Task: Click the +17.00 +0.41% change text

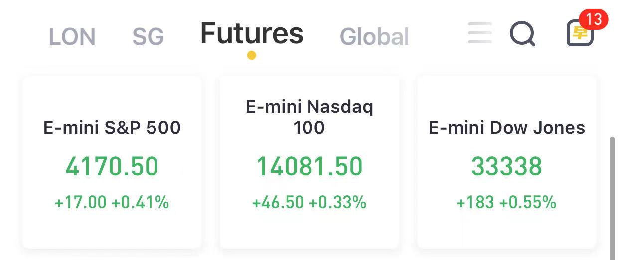Action: (x=112, y=202)
